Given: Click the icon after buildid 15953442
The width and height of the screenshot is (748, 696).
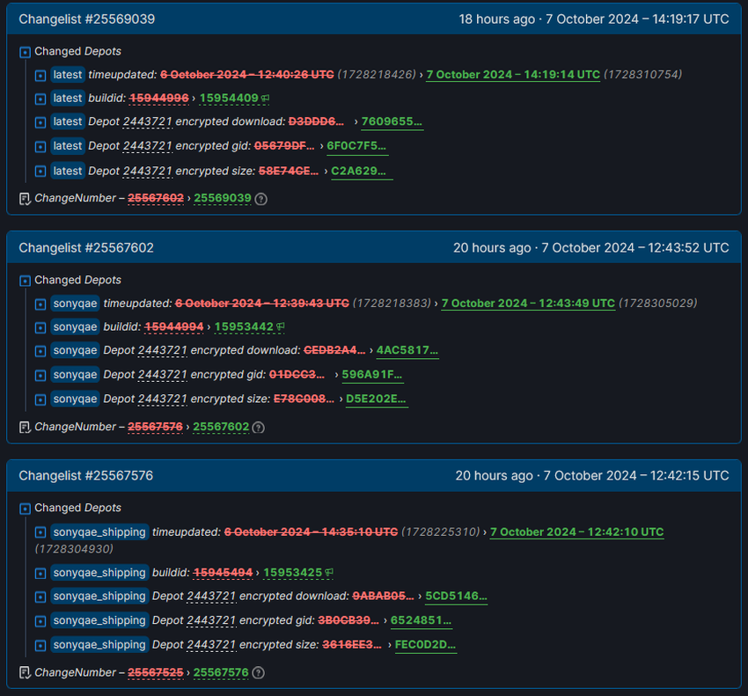Looking at the screenshot, I should tap(281, 326).
